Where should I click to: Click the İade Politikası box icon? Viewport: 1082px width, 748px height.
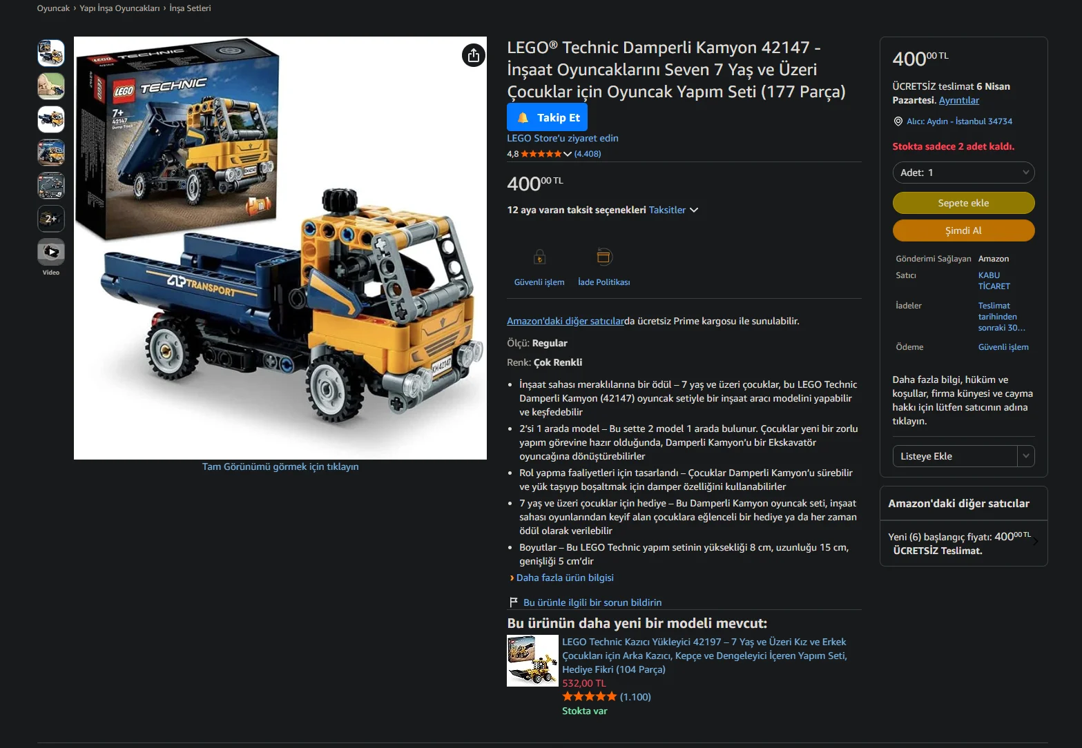[x=603, y=257]
